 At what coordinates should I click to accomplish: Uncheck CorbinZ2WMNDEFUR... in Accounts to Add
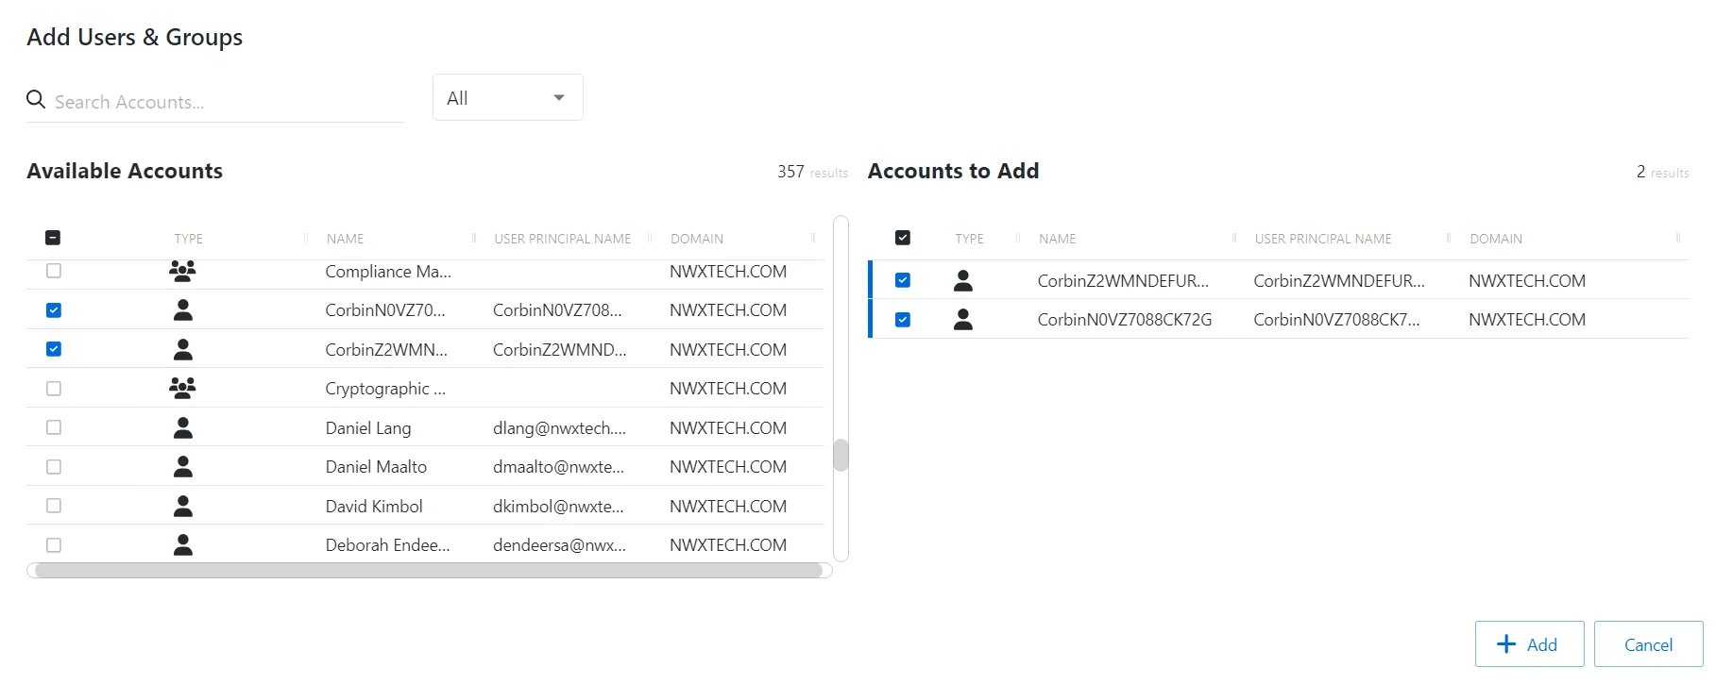[903, 280]
